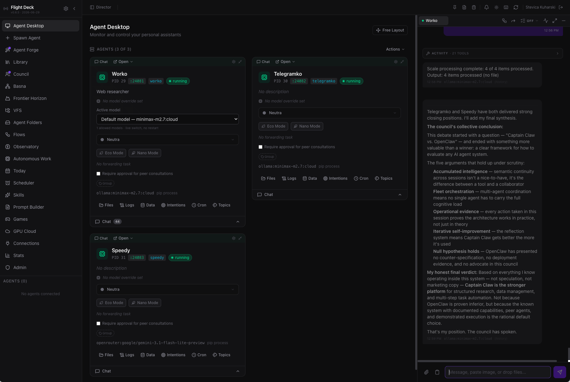
Task: Click the clipboard paste icon beside message box
Action: click(x=437, y=372)
